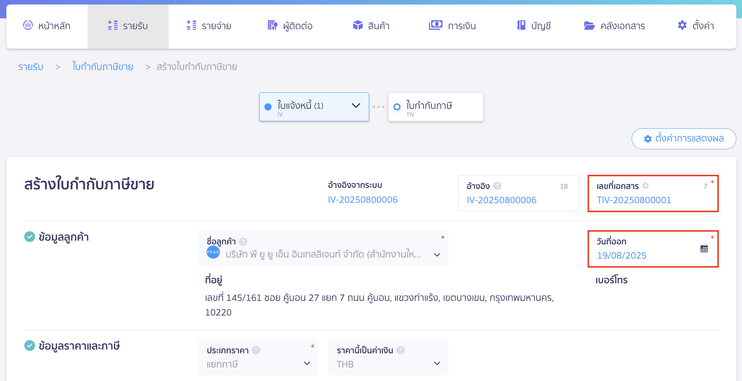
Task: Click the สินค้า products box icon
Action: click(358, 25)
